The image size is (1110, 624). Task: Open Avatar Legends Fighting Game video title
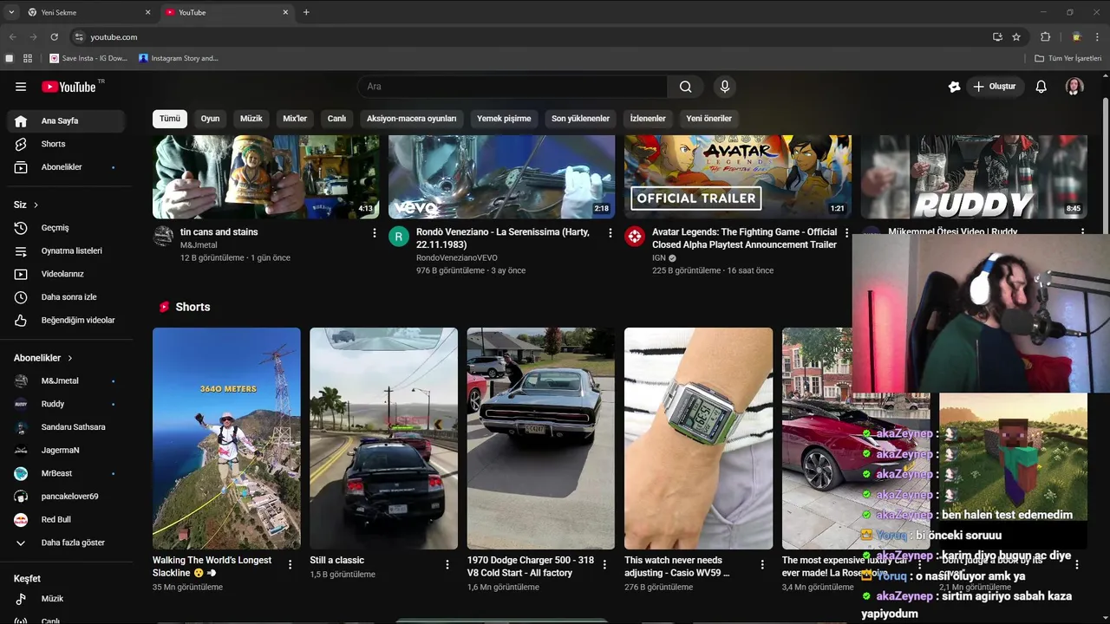(745, 238)
